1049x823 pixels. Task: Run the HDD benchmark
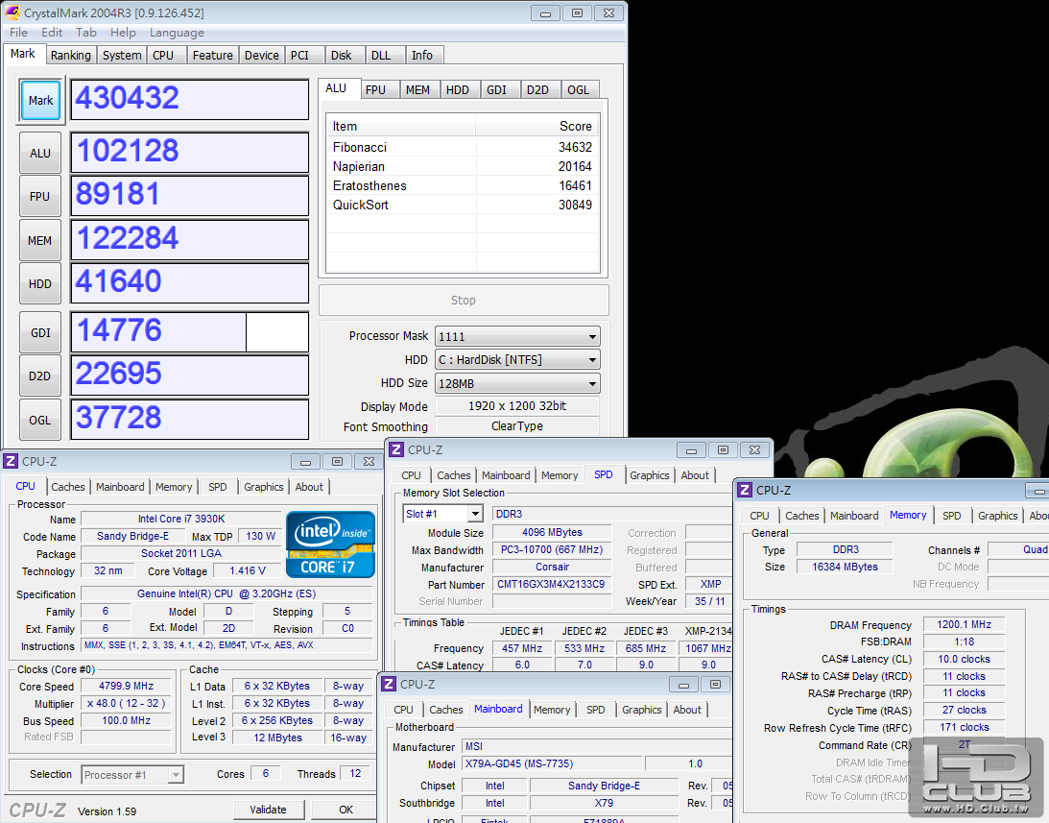point(40,284)
